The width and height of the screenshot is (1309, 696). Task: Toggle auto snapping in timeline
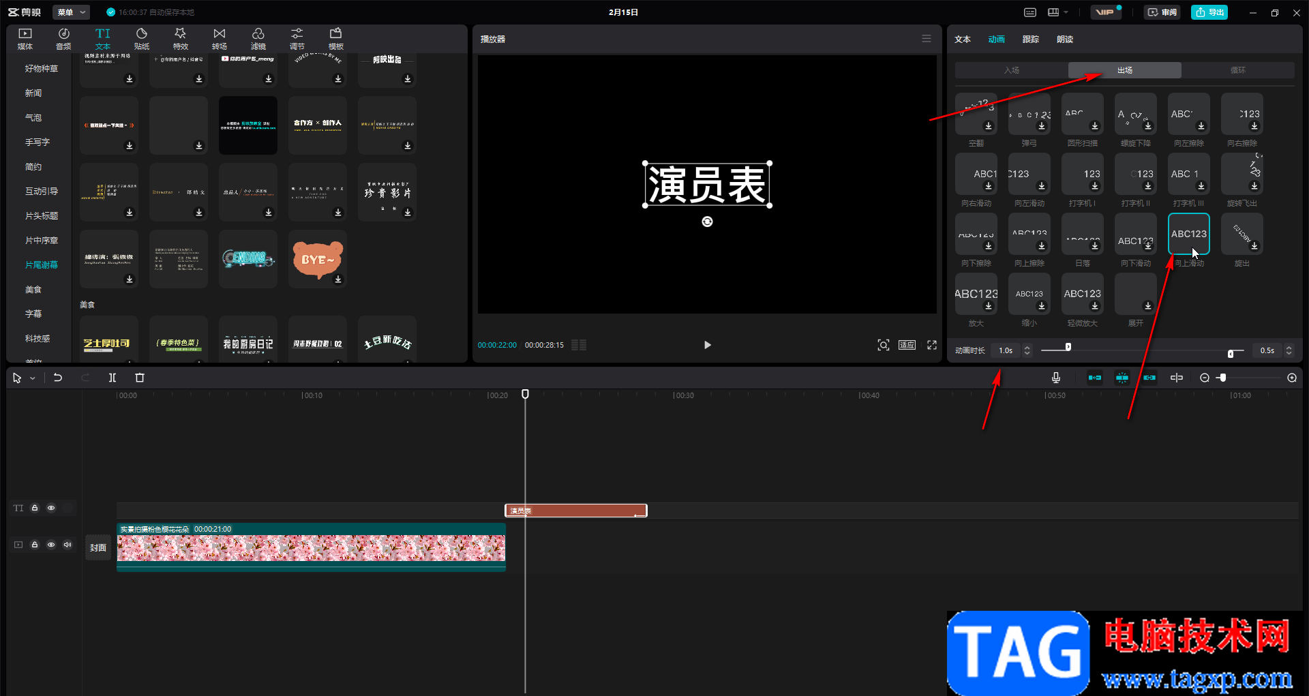pyautogui.click(x=1122, y=378)
